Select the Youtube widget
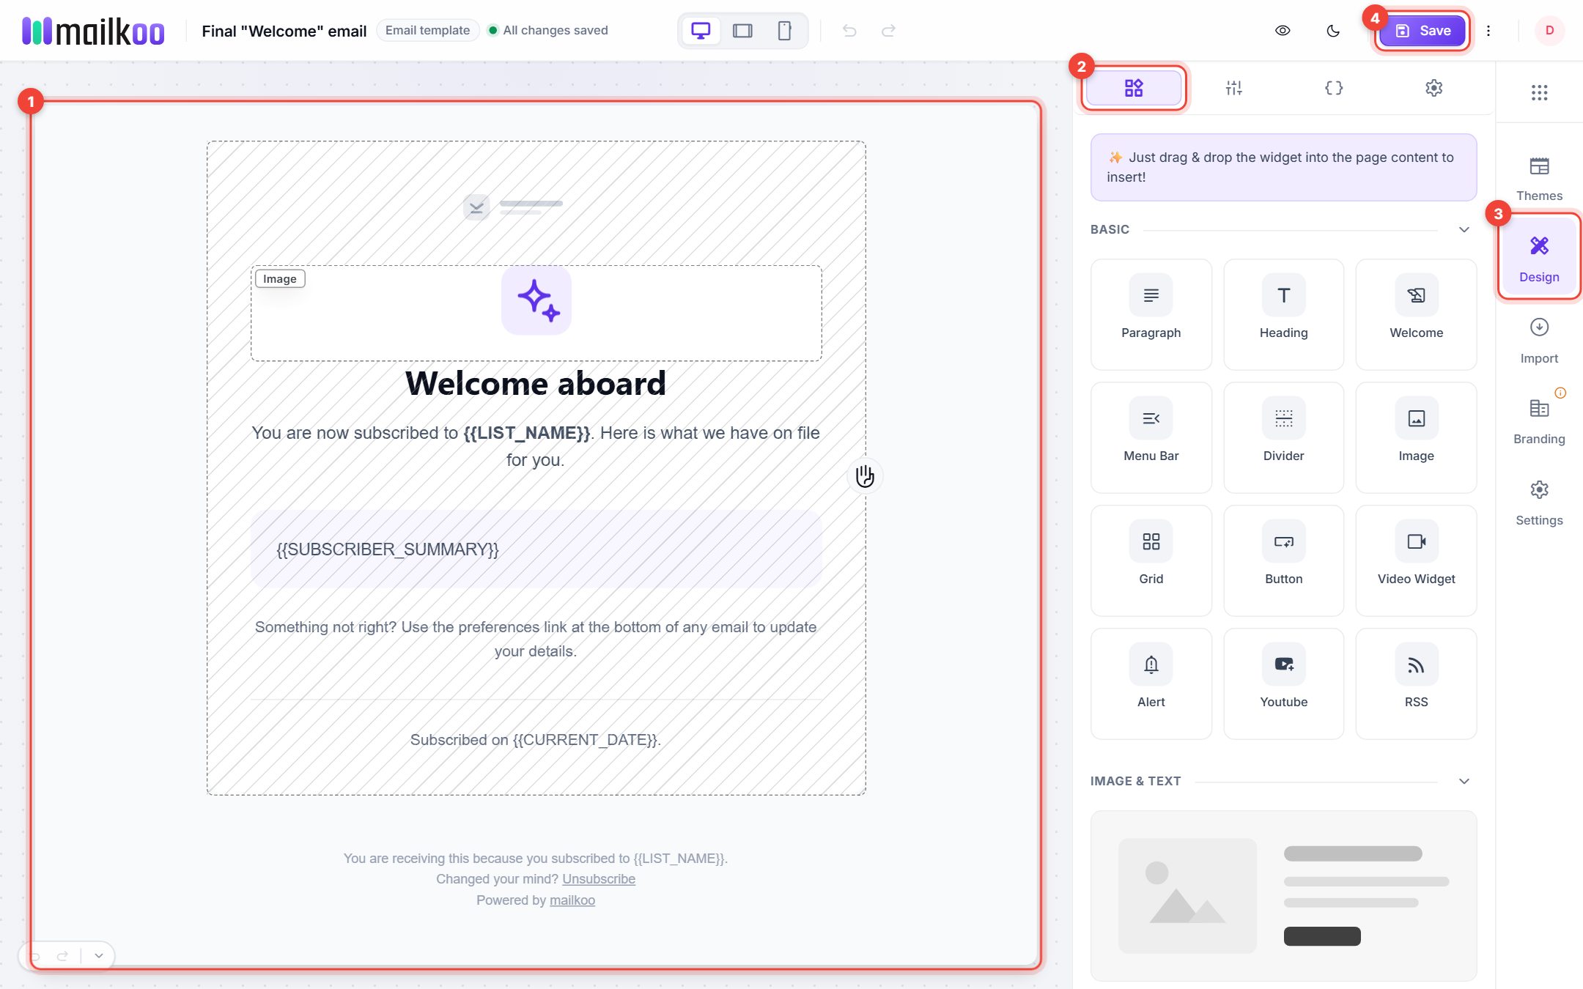Image resolution: width=1583 pixels, height=989 pixels. pyautogui.click(x=1283, y=684)
